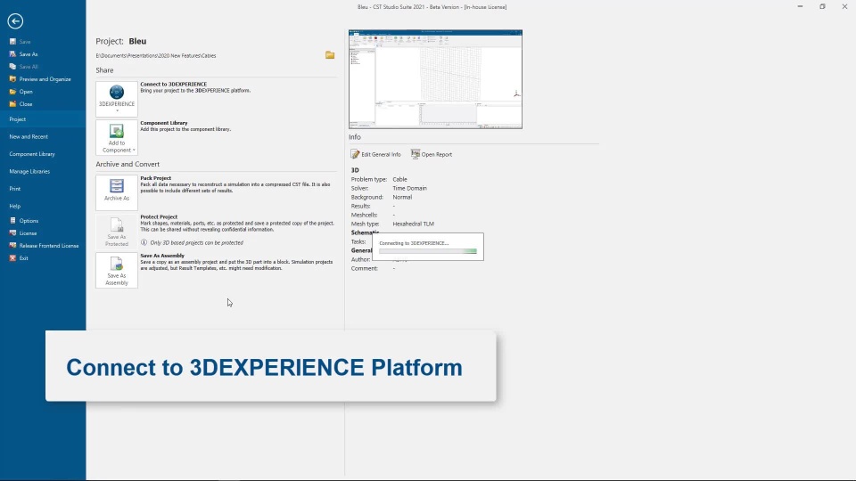Click the project name Bleu

[x=137, y=41]
